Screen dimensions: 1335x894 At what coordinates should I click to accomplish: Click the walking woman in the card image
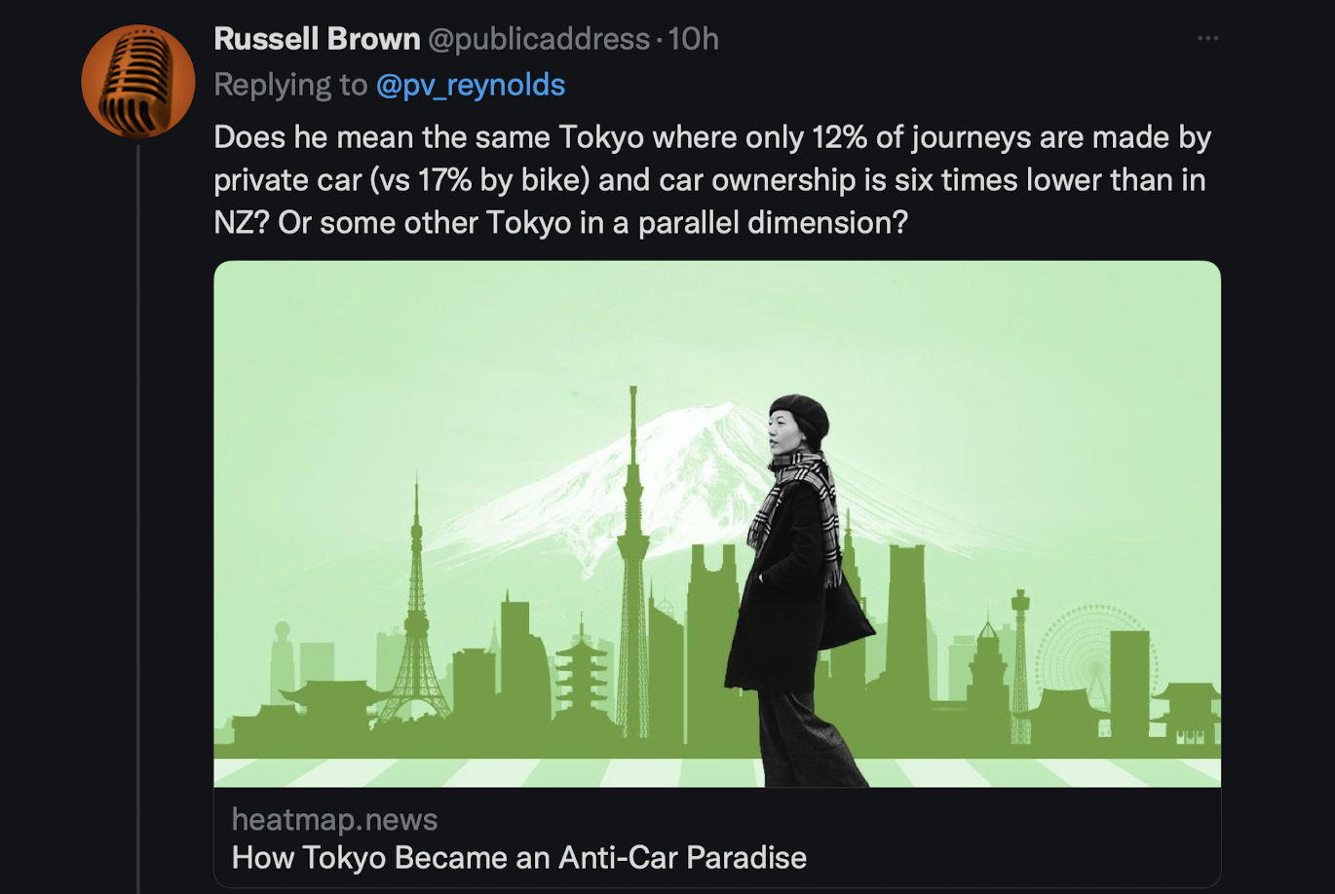click(796, 591)
